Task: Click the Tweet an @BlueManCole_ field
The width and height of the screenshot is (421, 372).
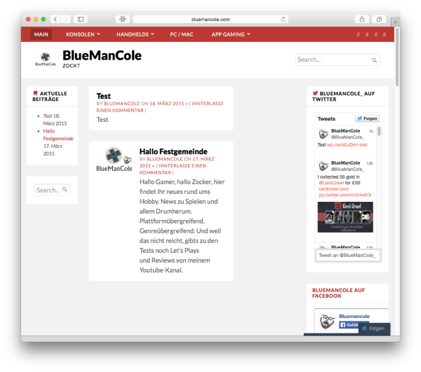Action: point(347,255)
